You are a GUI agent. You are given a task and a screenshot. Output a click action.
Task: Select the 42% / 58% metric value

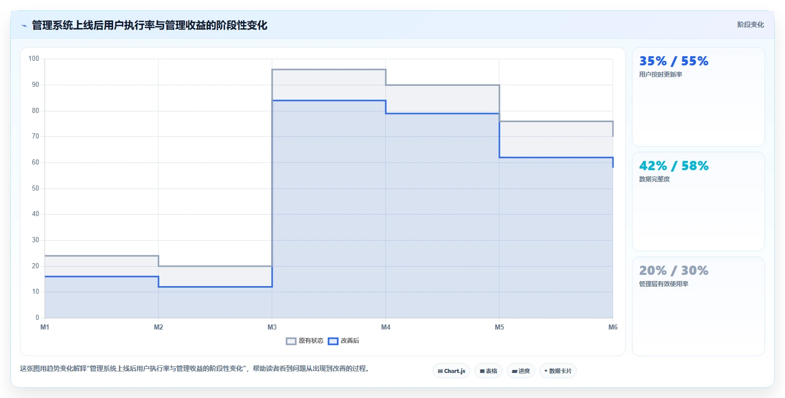[x=674, y=166]
